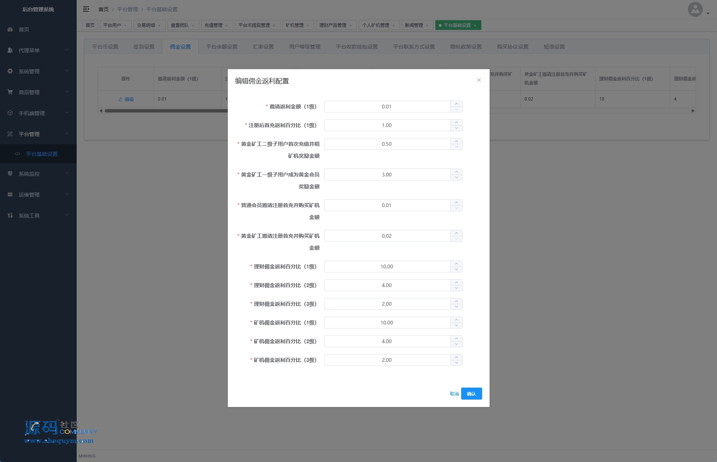Image resolution: width=717 pixels, height=462 pixels.
Task: Close the 平台用户 tab with its x icon
Action: [x=125, y=25]
